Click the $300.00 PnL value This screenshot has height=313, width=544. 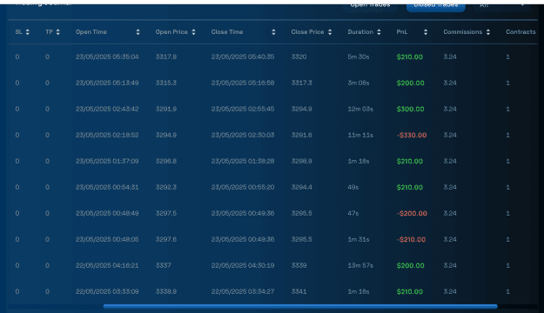pyautogui.click(x=410, y=109)
